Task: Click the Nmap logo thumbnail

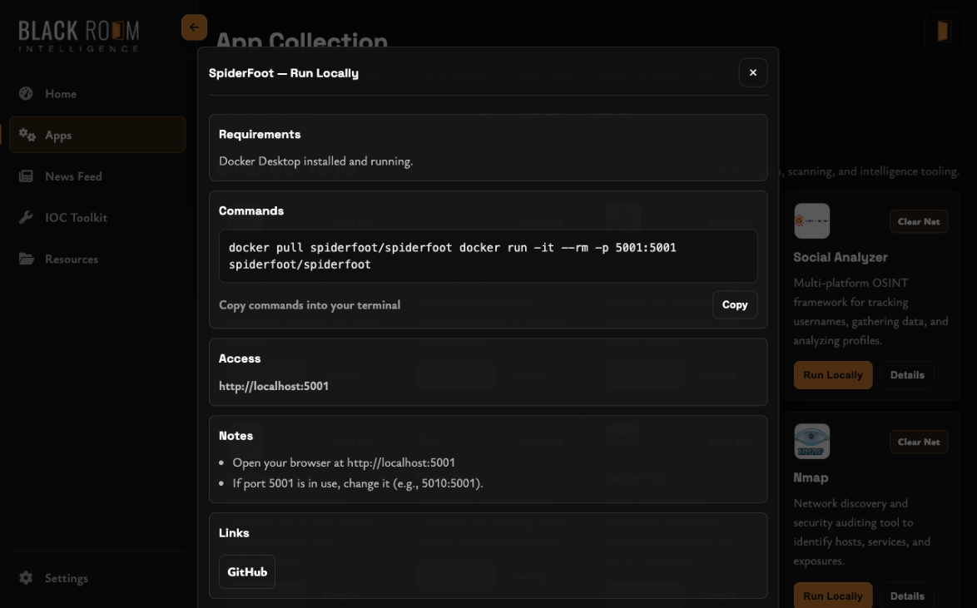Action: 811,441
